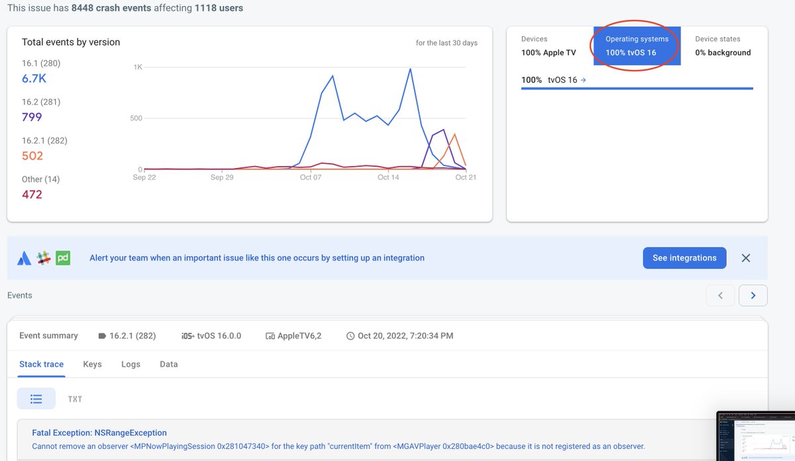The image size is (795, 461).
Task: Select the Devices breakdown tab
Action: (x=550, y=46)
